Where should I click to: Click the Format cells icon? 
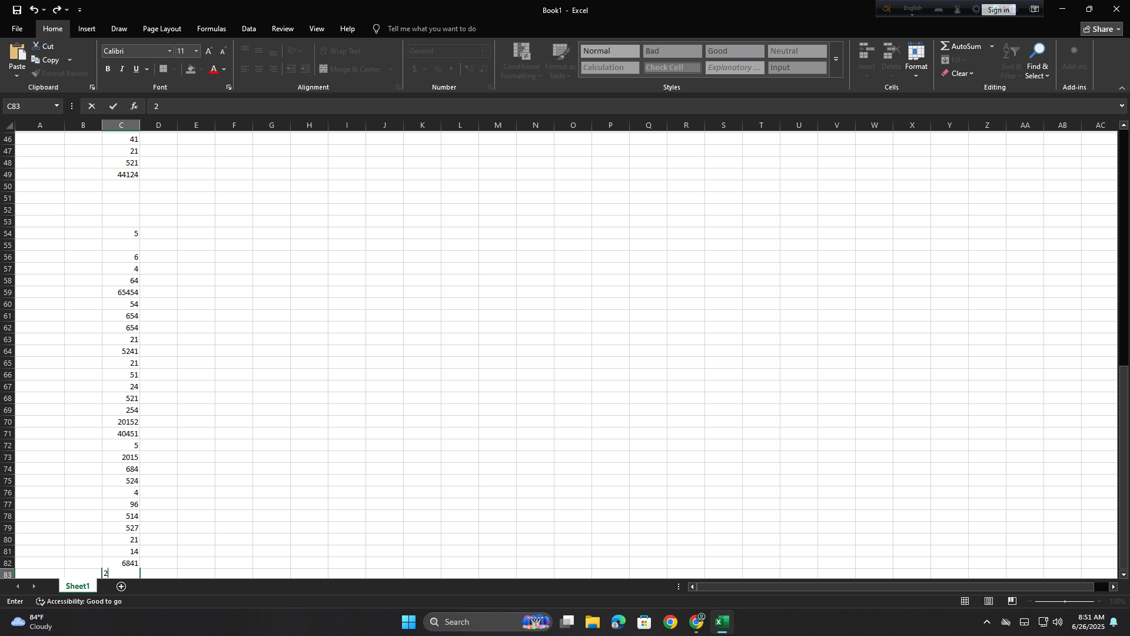[x=916, y=52]
